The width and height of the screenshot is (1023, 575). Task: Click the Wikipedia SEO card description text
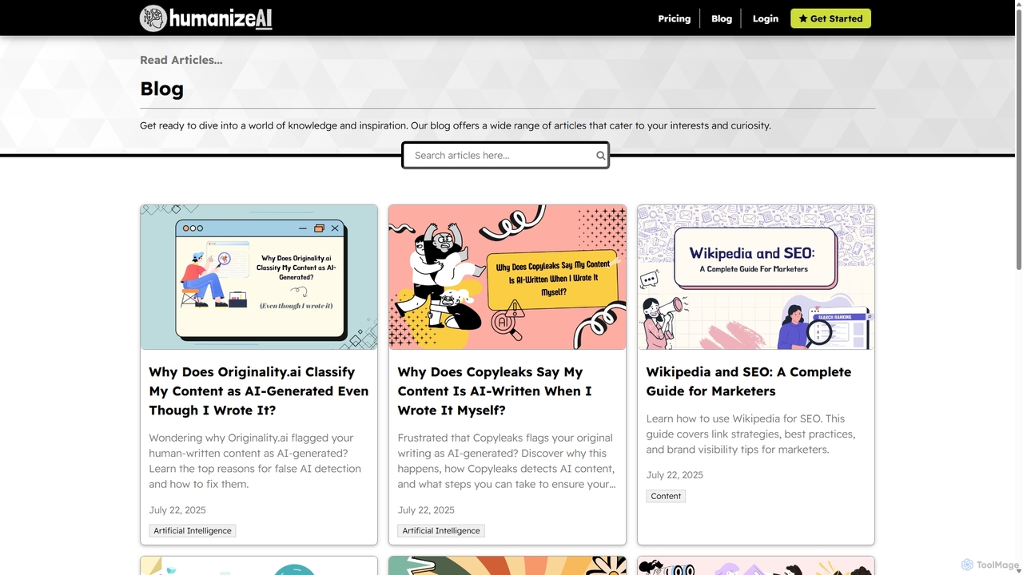[x=750, y=434]
